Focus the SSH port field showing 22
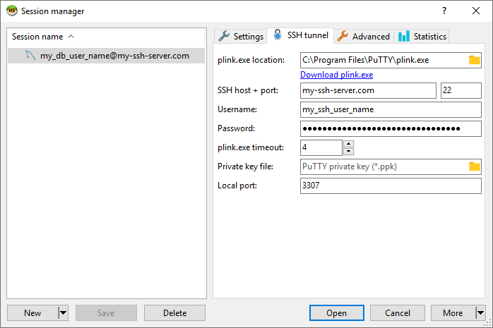 click(x=461, y=90)
